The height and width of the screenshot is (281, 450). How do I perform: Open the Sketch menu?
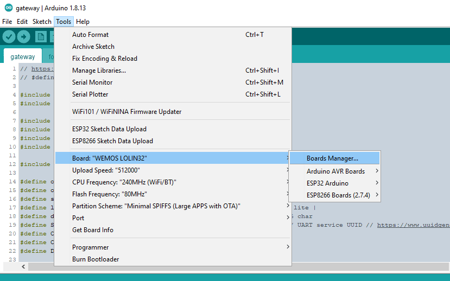(42, 22)
